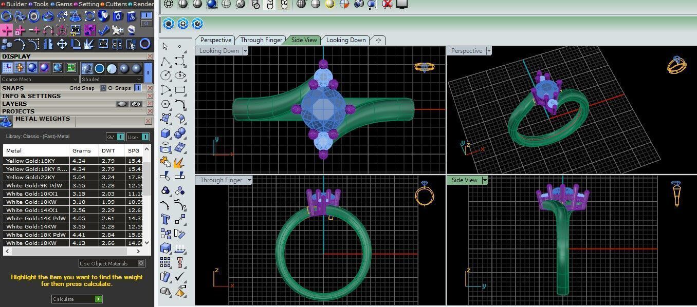Select the circle drawing tool
697x307 pixels.
click(166, 75)
